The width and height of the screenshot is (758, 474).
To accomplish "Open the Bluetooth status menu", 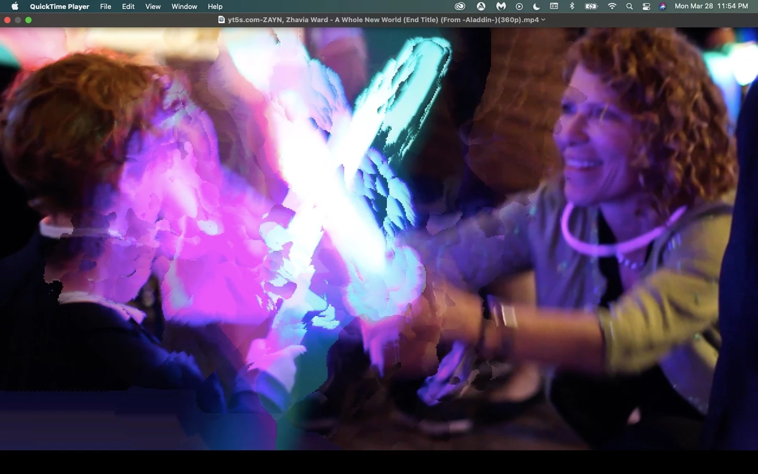I will pyautogui.click(x=572, y=6).
